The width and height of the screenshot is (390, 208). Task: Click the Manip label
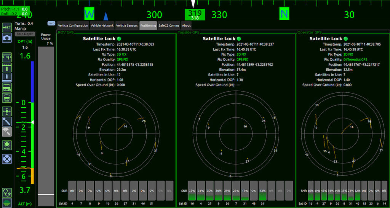(20, 29)
